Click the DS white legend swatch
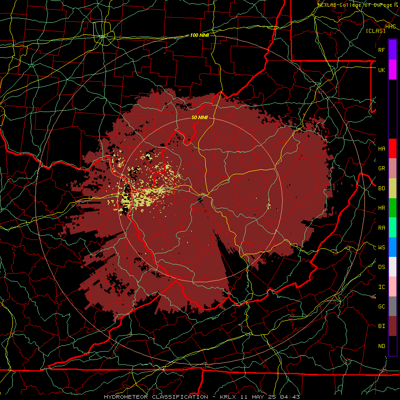Image resolution: width=400 pixels, height=400 pixels. pyautogui.click(x=392, y=267)
